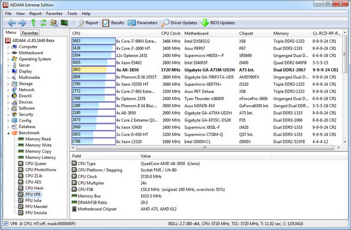This screenshot has height=230, width=351.
Task: Check for BIOS Updates
Action: 218,23
